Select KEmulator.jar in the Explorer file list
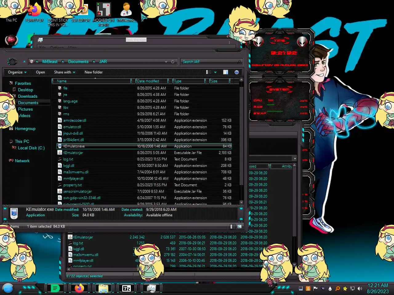This screenshot has height=295, width=394. pos(145,153)
